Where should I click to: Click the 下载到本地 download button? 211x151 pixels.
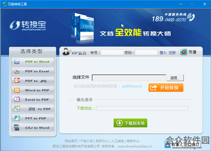[130, 123]
